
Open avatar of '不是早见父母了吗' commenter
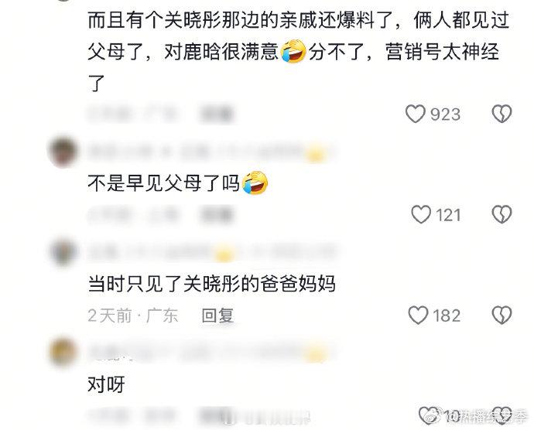pyautogui.click(x=63, y=152)
